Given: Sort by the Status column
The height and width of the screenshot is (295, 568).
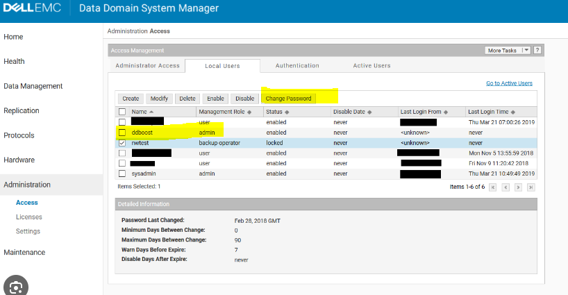Looking at the screenshot, I should pos(276,112).
